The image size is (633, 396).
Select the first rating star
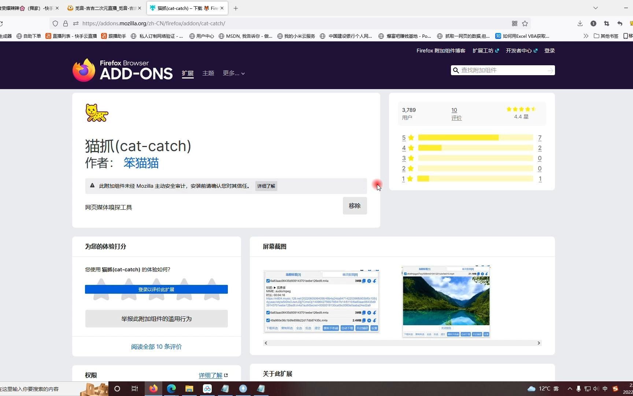[x=101, y=289]
